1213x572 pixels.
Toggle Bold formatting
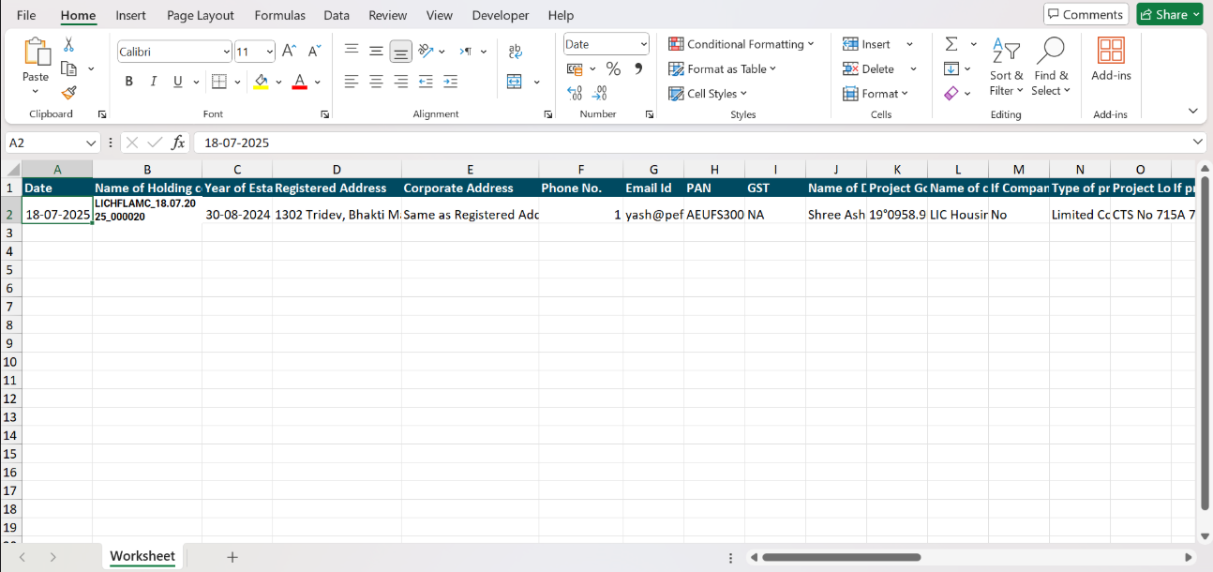(x=129, y=82)
